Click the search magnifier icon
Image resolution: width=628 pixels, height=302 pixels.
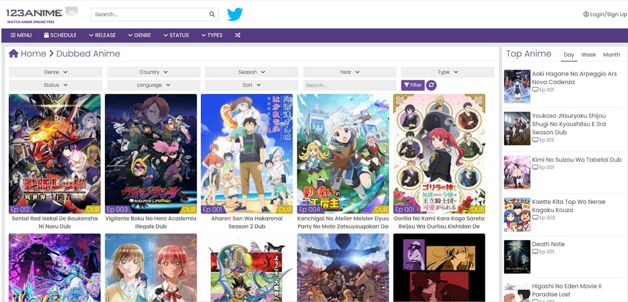click(x=212, y=14)
